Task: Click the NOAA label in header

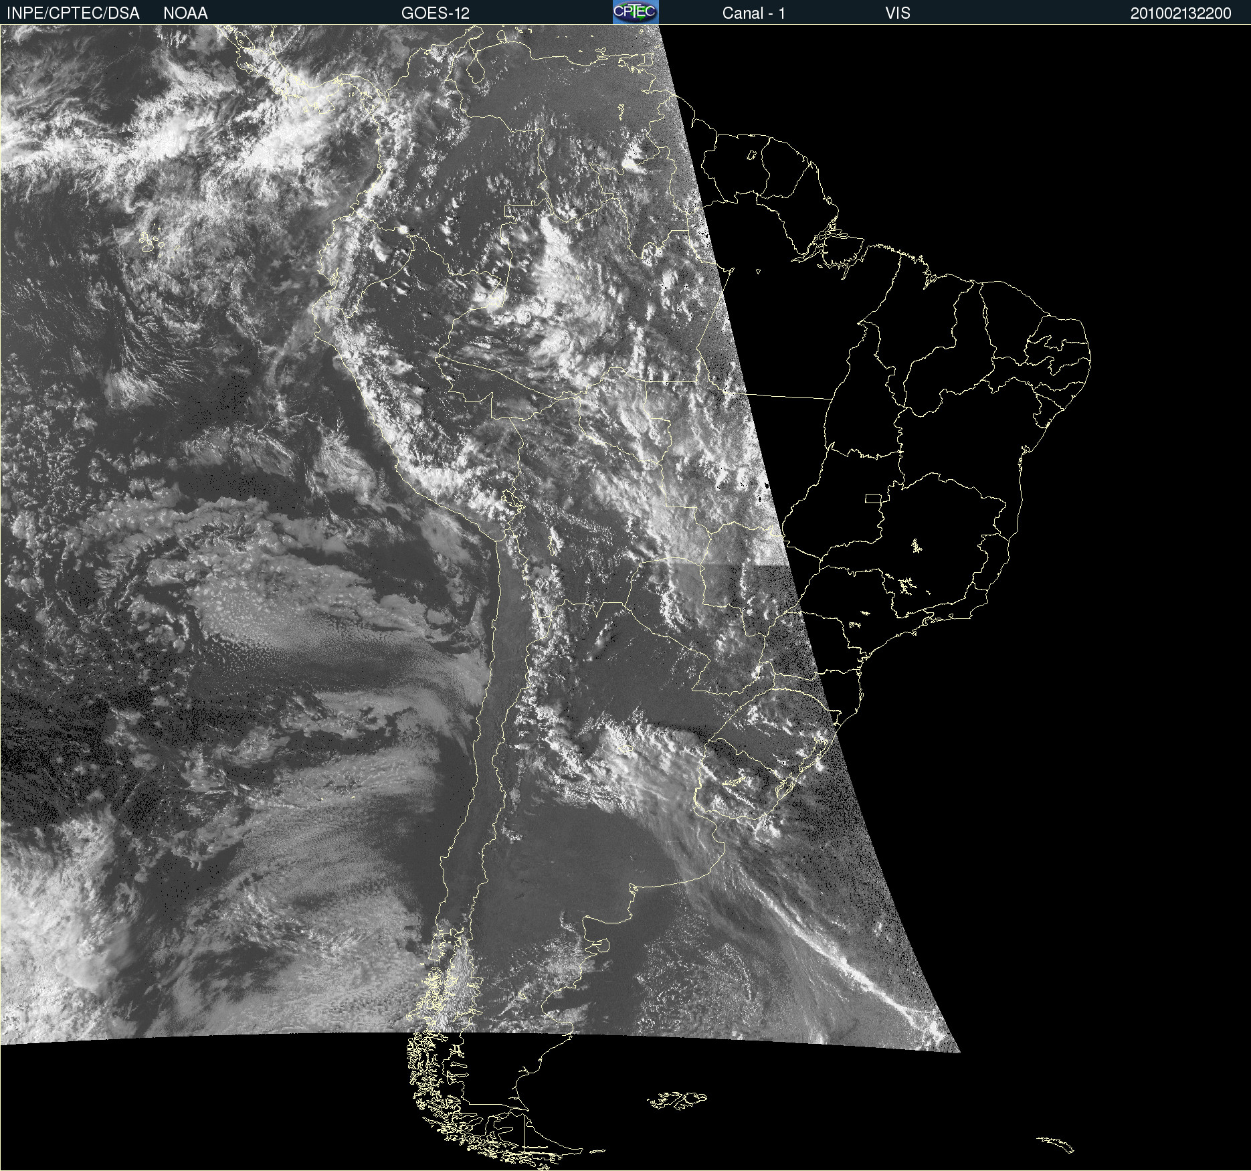Action: click(185, 13)
